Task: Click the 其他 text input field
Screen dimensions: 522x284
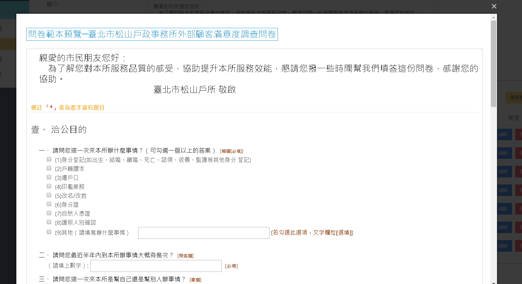Action: tap(203, 233)
